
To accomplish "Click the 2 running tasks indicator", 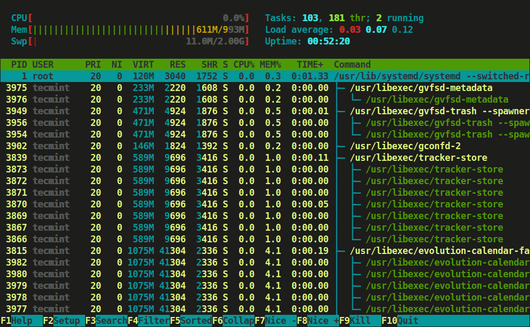I will point(399,18).
